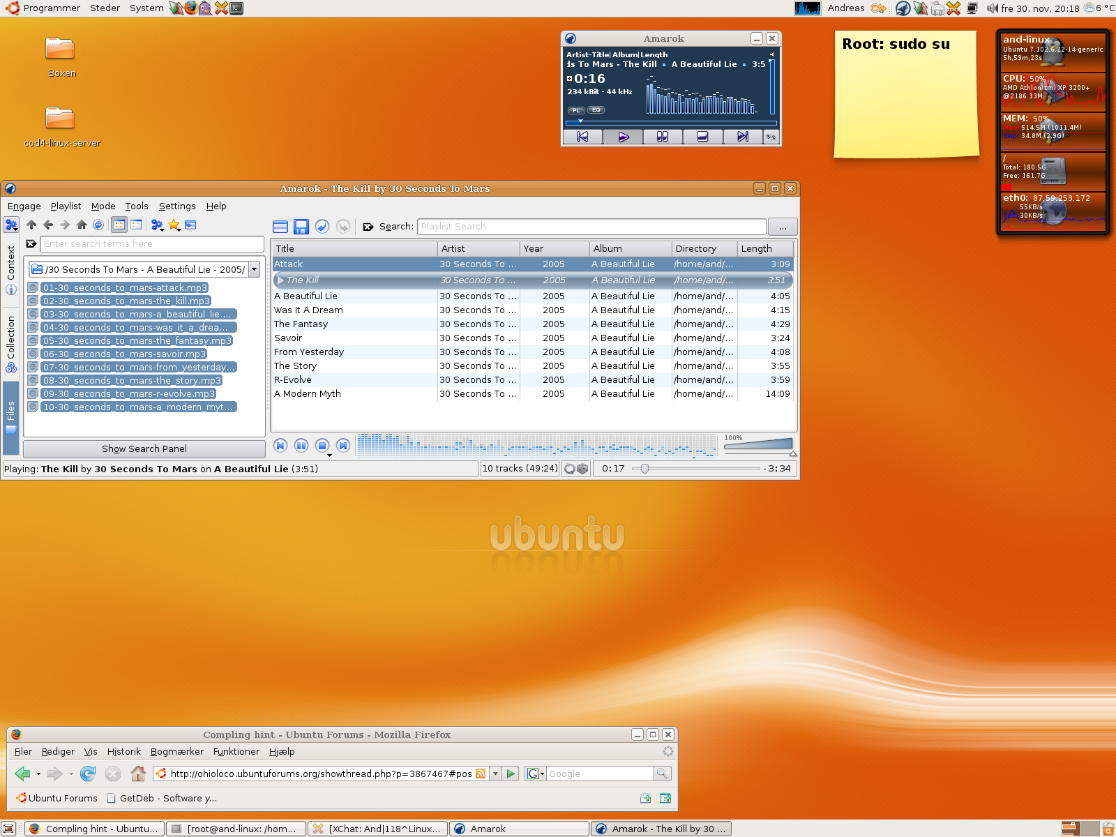Image resolution: width=1116 pixels, height=837 pixels.
Task: Pause in Amarok mini player
Action: [x=662, y=137]
